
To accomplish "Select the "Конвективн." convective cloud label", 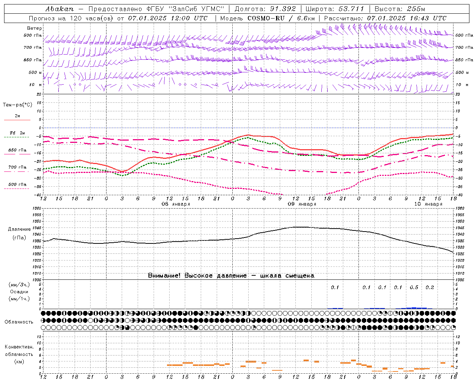I will 19,347.
